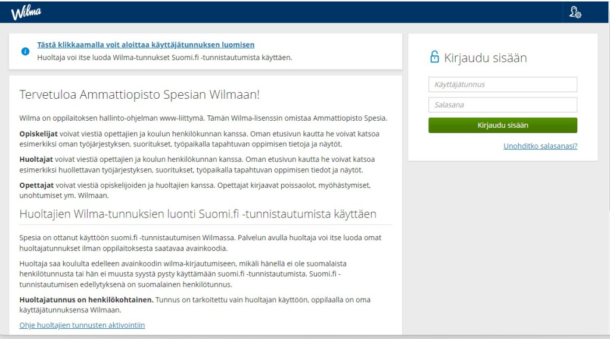Viewport: 610px width, 339px height.
Task: Open the Unohditko salasanasi? link
Action: tap(540, 146)
